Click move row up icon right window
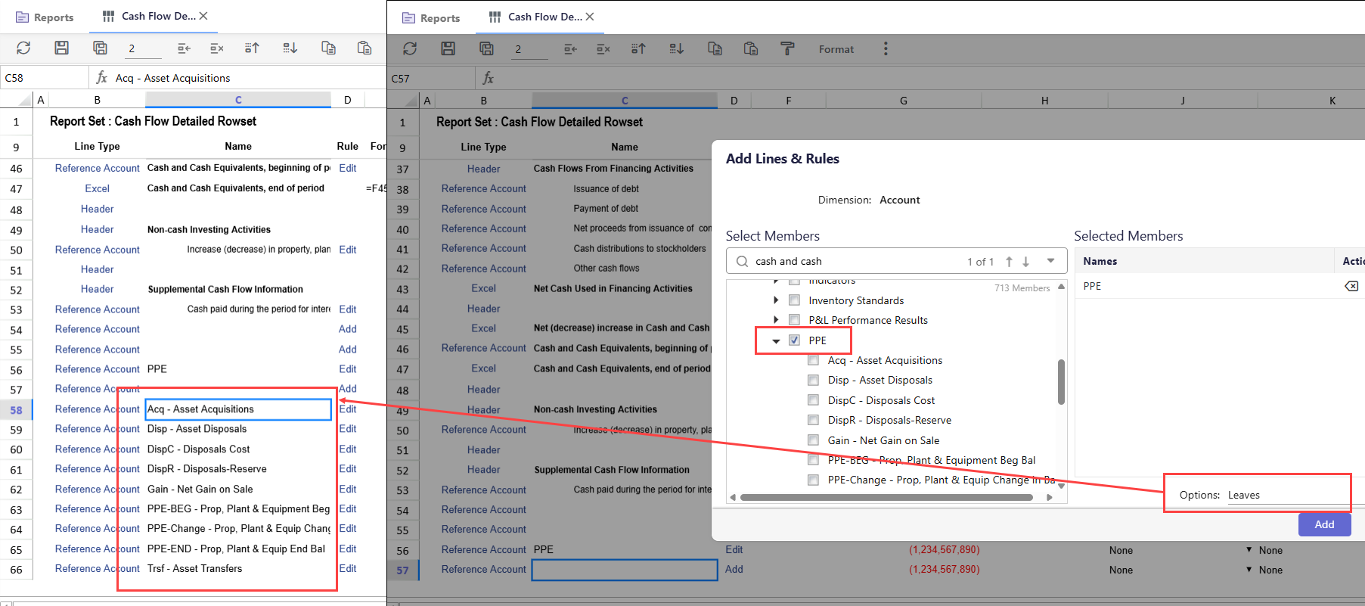The width and height of the screenshot is (1365, 606). (638, 48)
